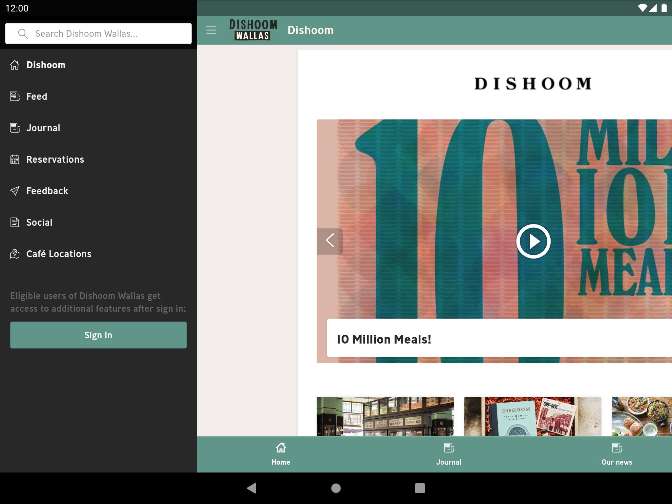Viewport: 672px width, 504px height.
Task: Open Dishoom in the sidebar menu
Action: coord(98,65)
